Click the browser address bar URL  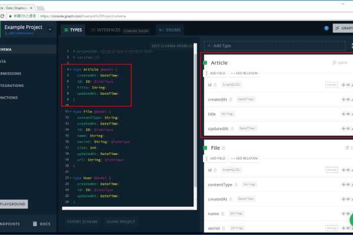pos(118,16)
